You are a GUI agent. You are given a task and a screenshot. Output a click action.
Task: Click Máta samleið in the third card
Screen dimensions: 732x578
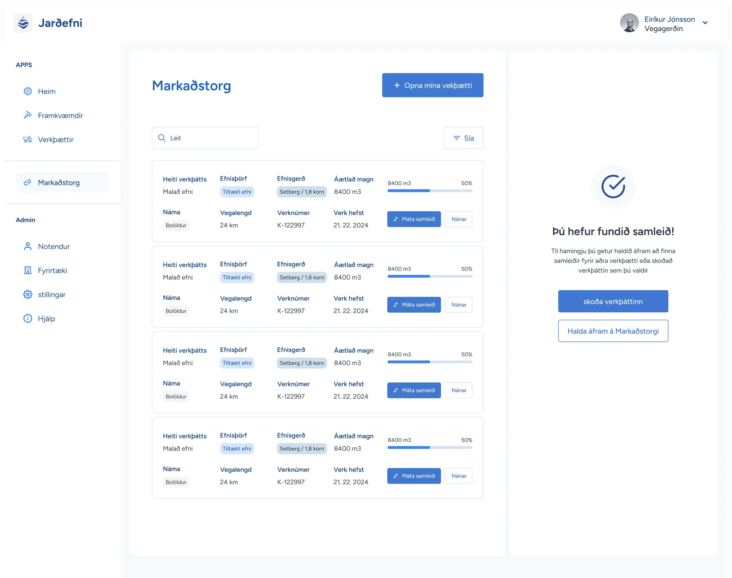[414, 390]
